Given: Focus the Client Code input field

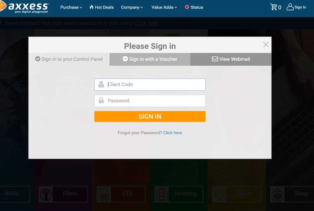Looking at the screenshot, I should (x=150, y=84).
